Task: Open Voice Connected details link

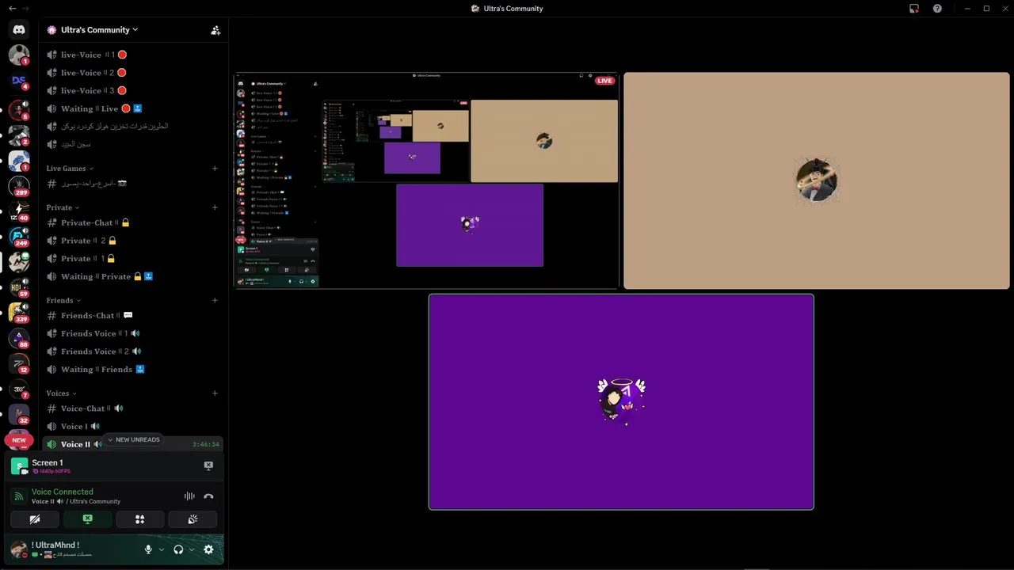Action: pos(63,492)
